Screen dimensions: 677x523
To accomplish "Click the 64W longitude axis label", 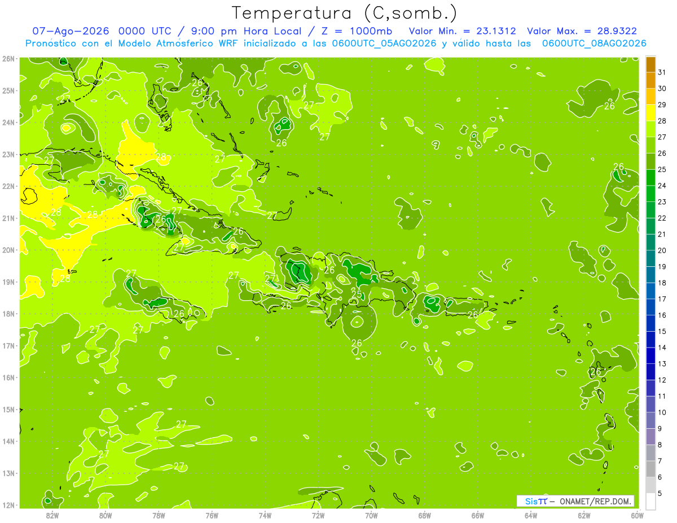I will 531,515.
